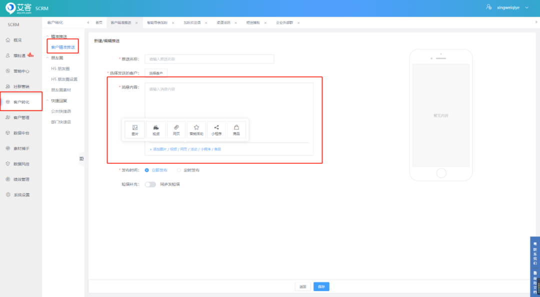This screenshot has height=297, width=540.
Task: Select the 视频 video attachment icon
Action: click(156, 129)
